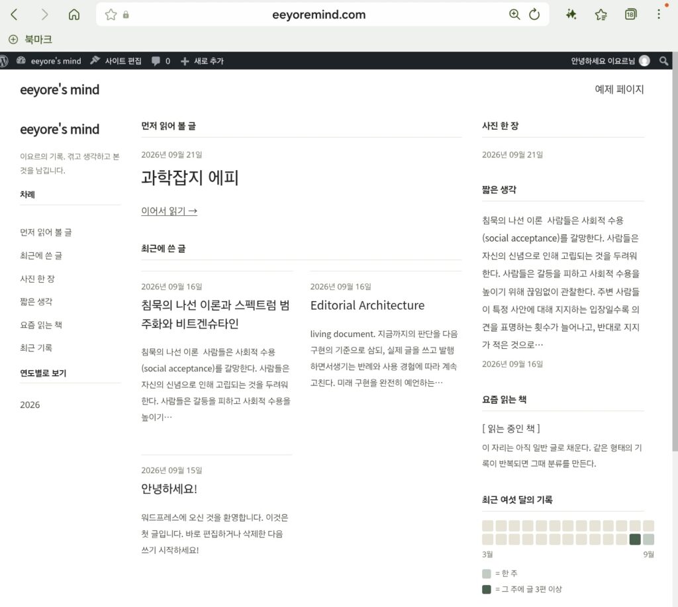Click the eeyore's mind site title in header
Image resolution: width=678 pixels, height=607 pixels.
[x=60, y=89]
